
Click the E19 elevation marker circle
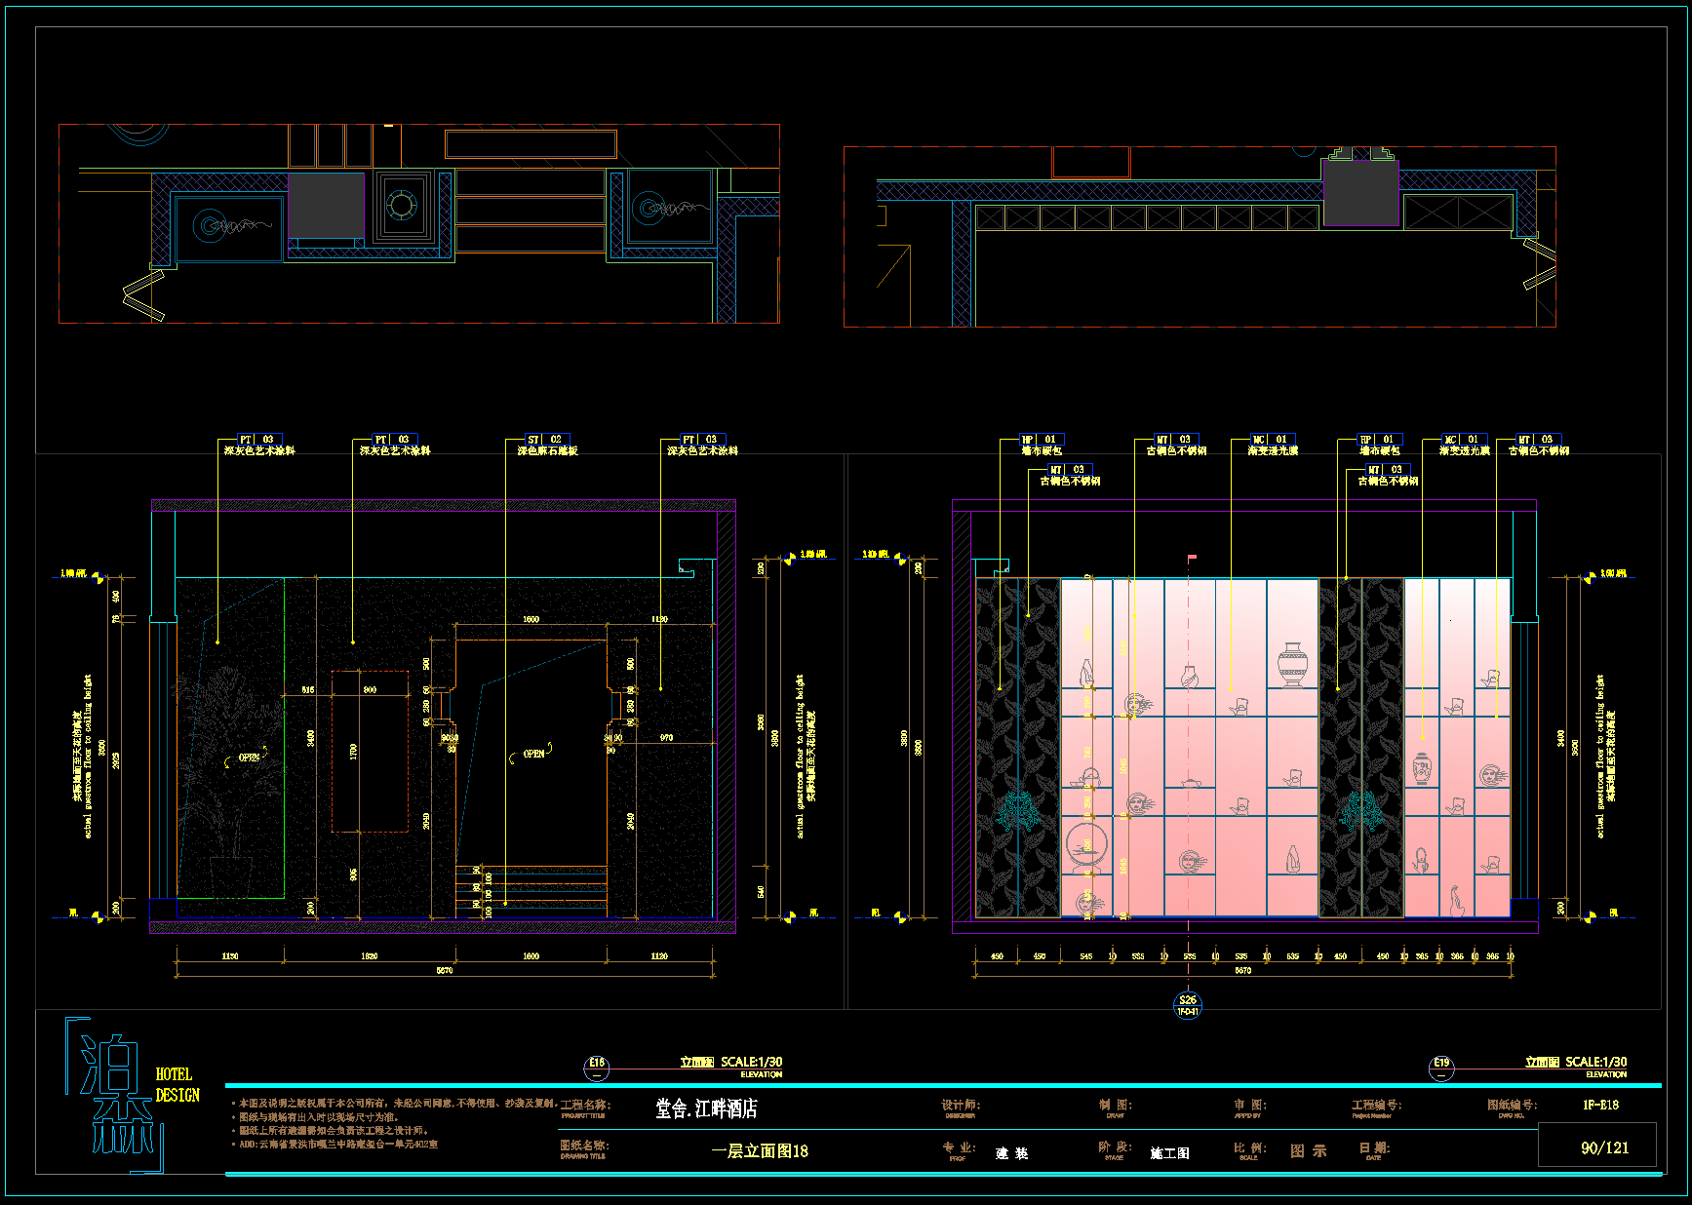[1441, 1069]
